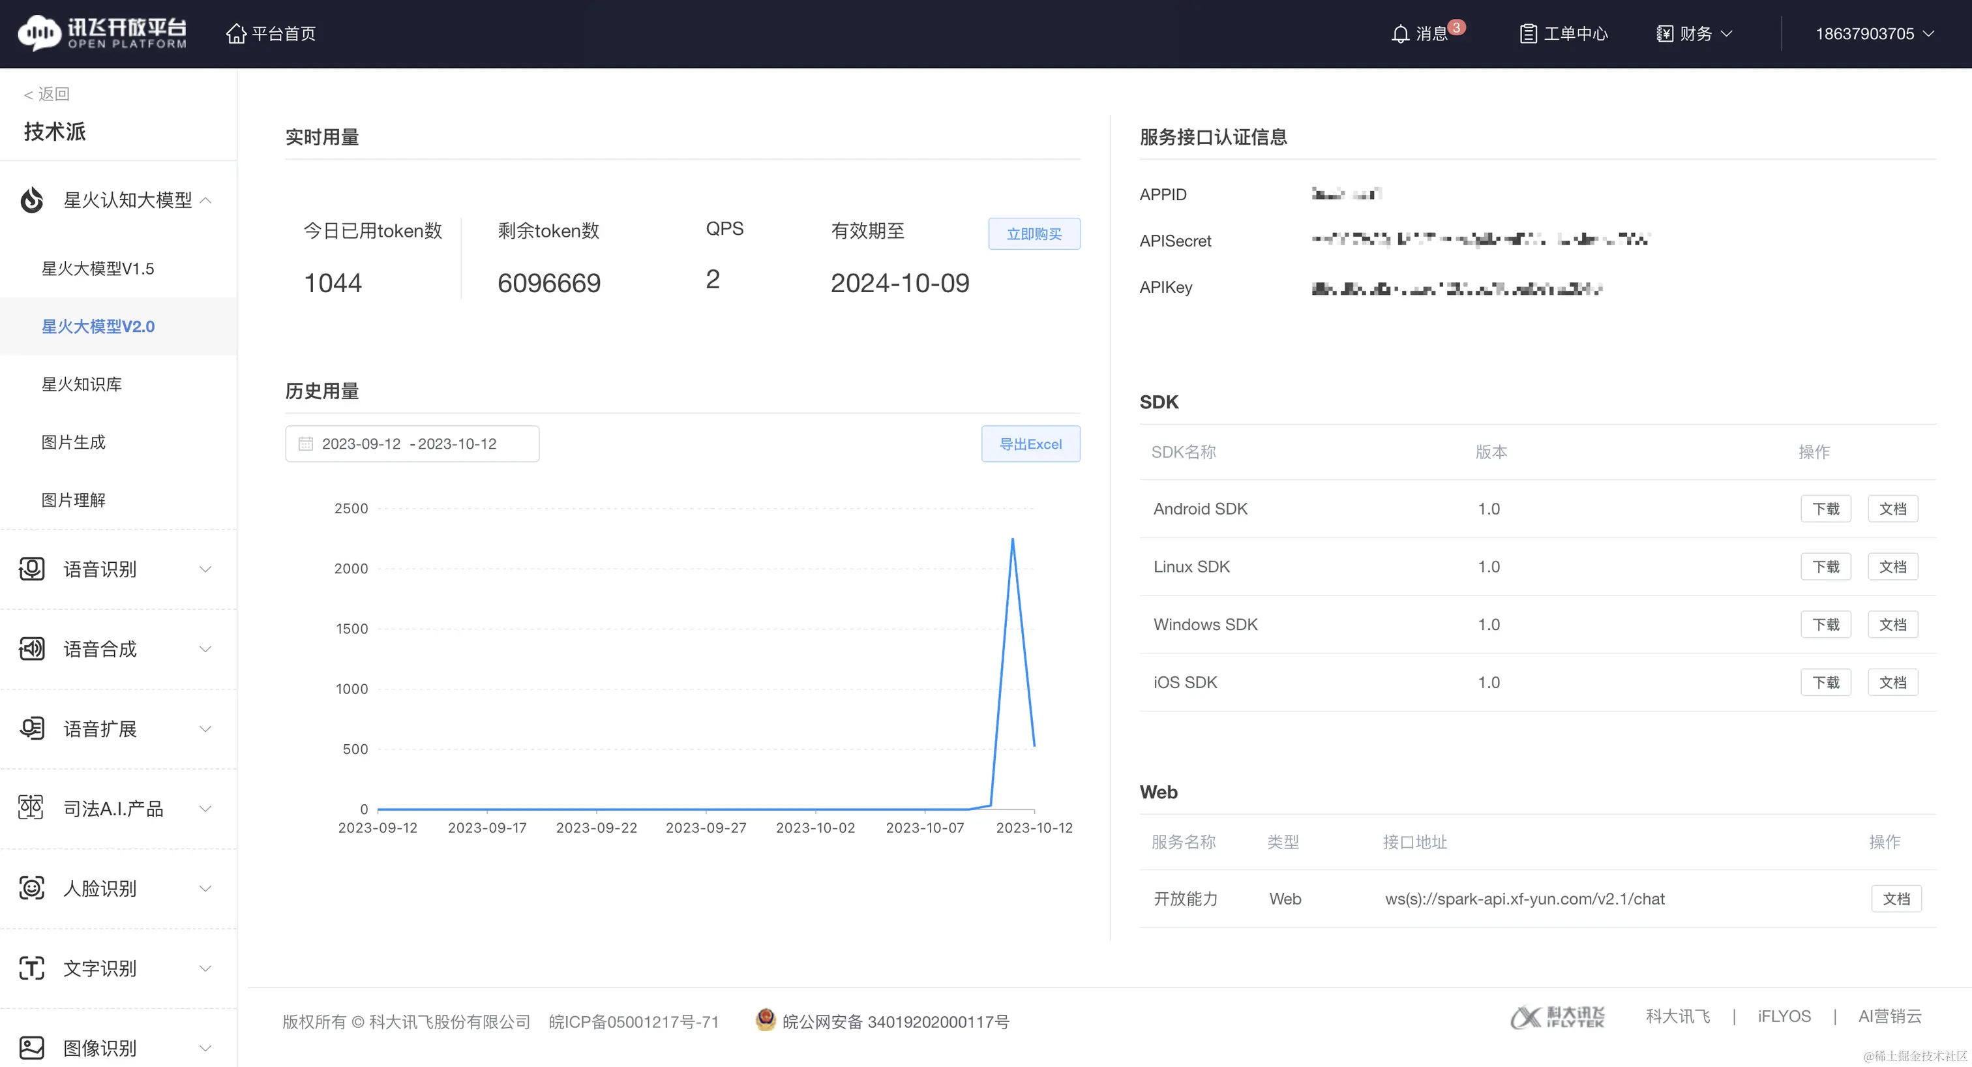Click the 人脸识别 face recognition icon

[31, 888]
